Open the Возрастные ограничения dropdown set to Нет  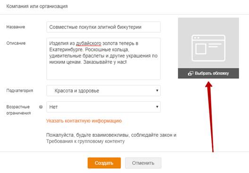[103, 107]
